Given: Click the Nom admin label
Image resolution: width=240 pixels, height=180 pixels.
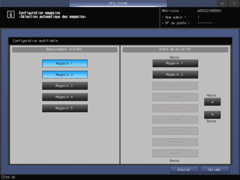Looking at the screenshot, I should tap(174, 17).
